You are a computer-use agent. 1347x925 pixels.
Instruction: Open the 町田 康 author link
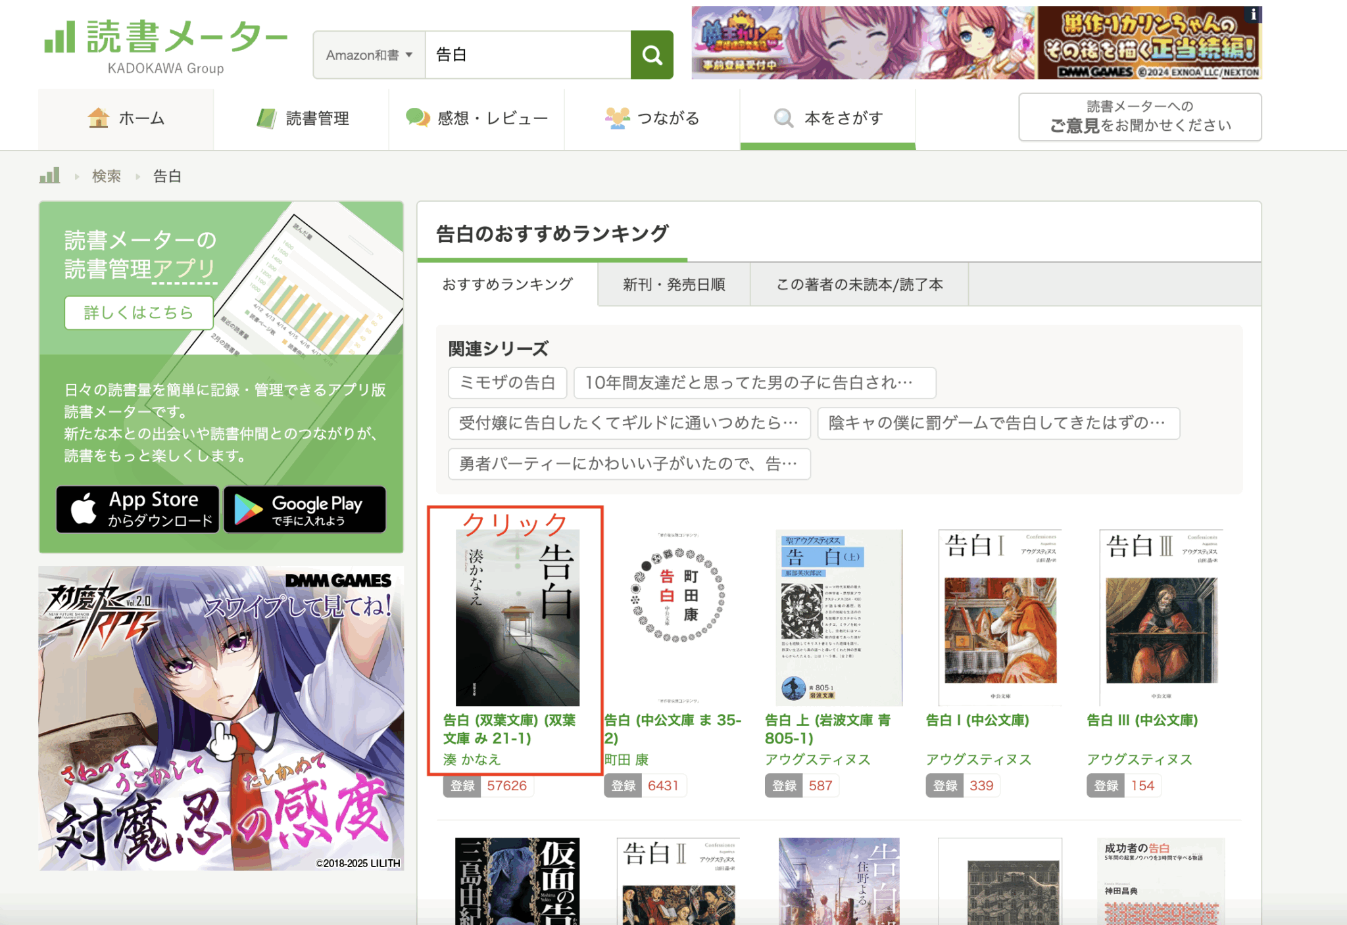[x=626, y=759]
